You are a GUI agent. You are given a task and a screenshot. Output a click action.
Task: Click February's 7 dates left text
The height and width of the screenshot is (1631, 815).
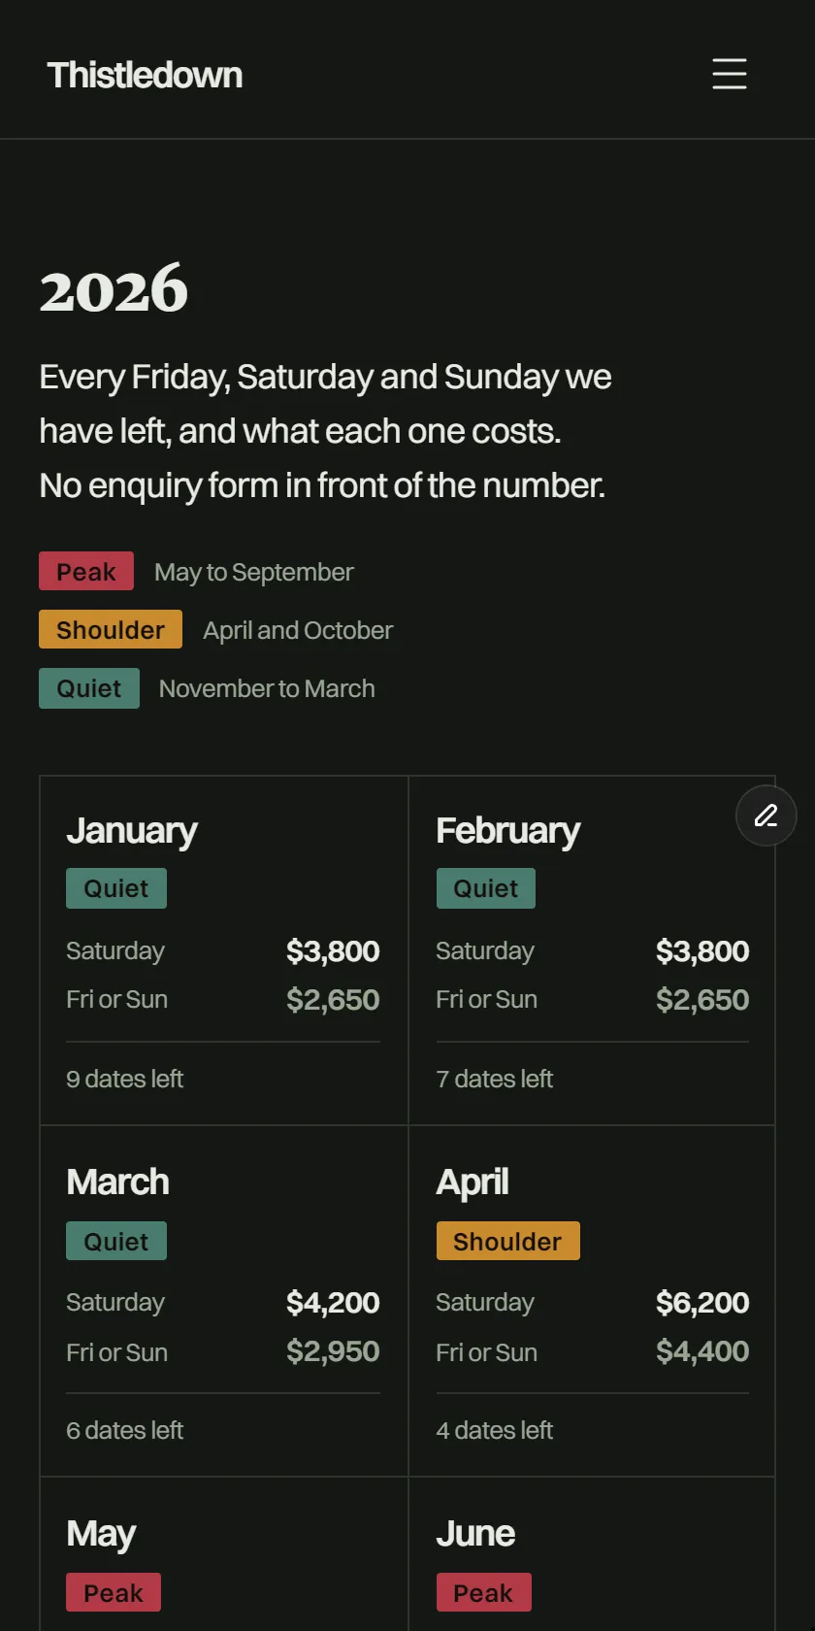point(495,1079)
